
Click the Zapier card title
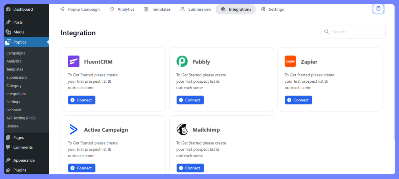click(309, 62)
